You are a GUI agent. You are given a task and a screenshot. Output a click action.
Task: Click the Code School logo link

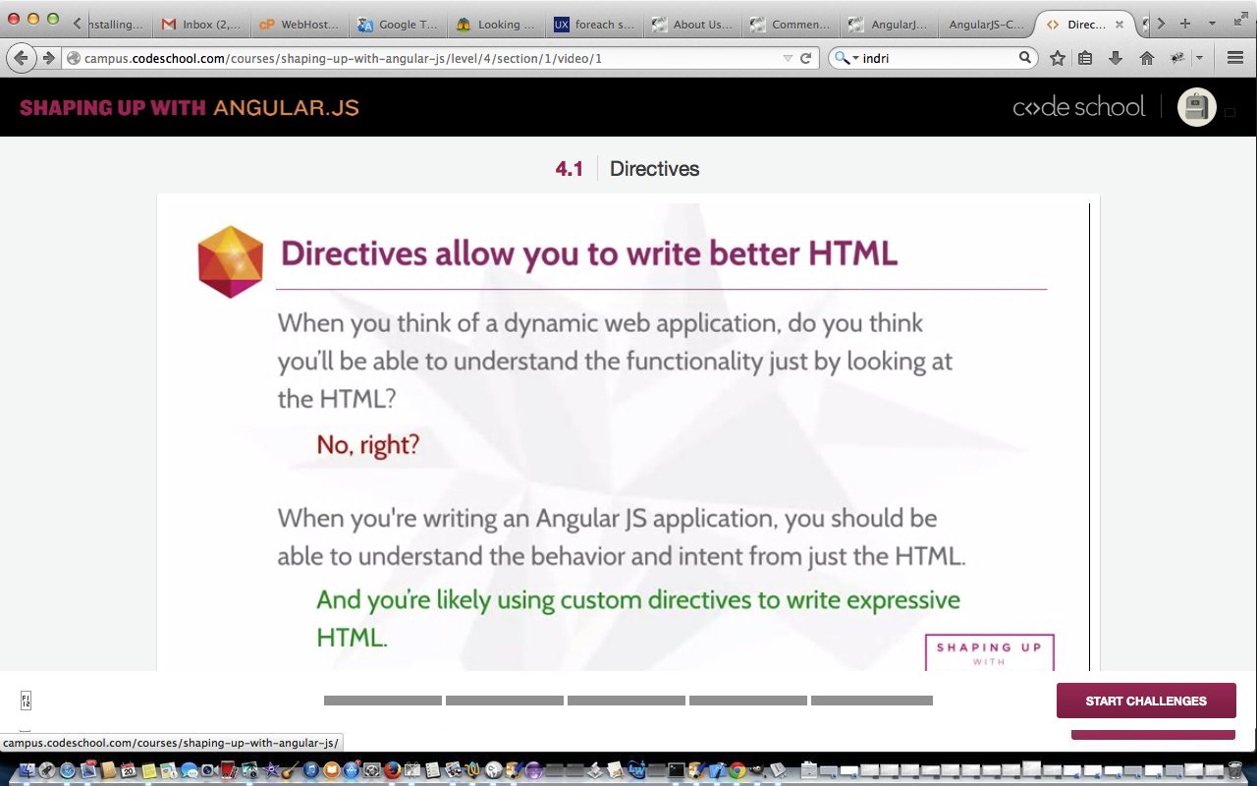click(x=1078, y=107)
